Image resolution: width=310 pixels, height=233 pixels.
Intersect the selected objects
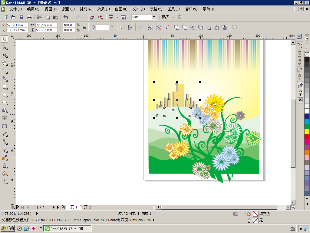(193, 27)
